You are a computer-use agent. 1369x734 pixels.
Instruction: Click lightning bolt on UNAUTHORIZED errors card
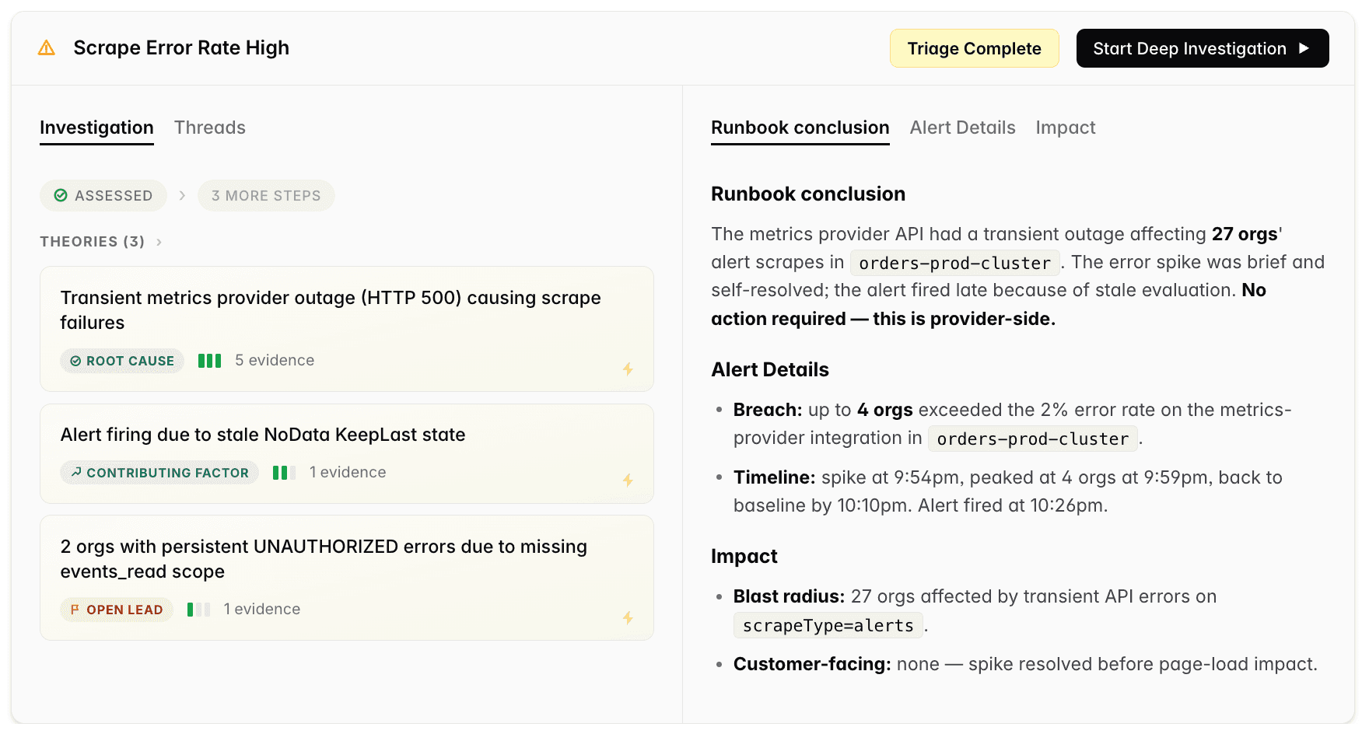(628, 617)
